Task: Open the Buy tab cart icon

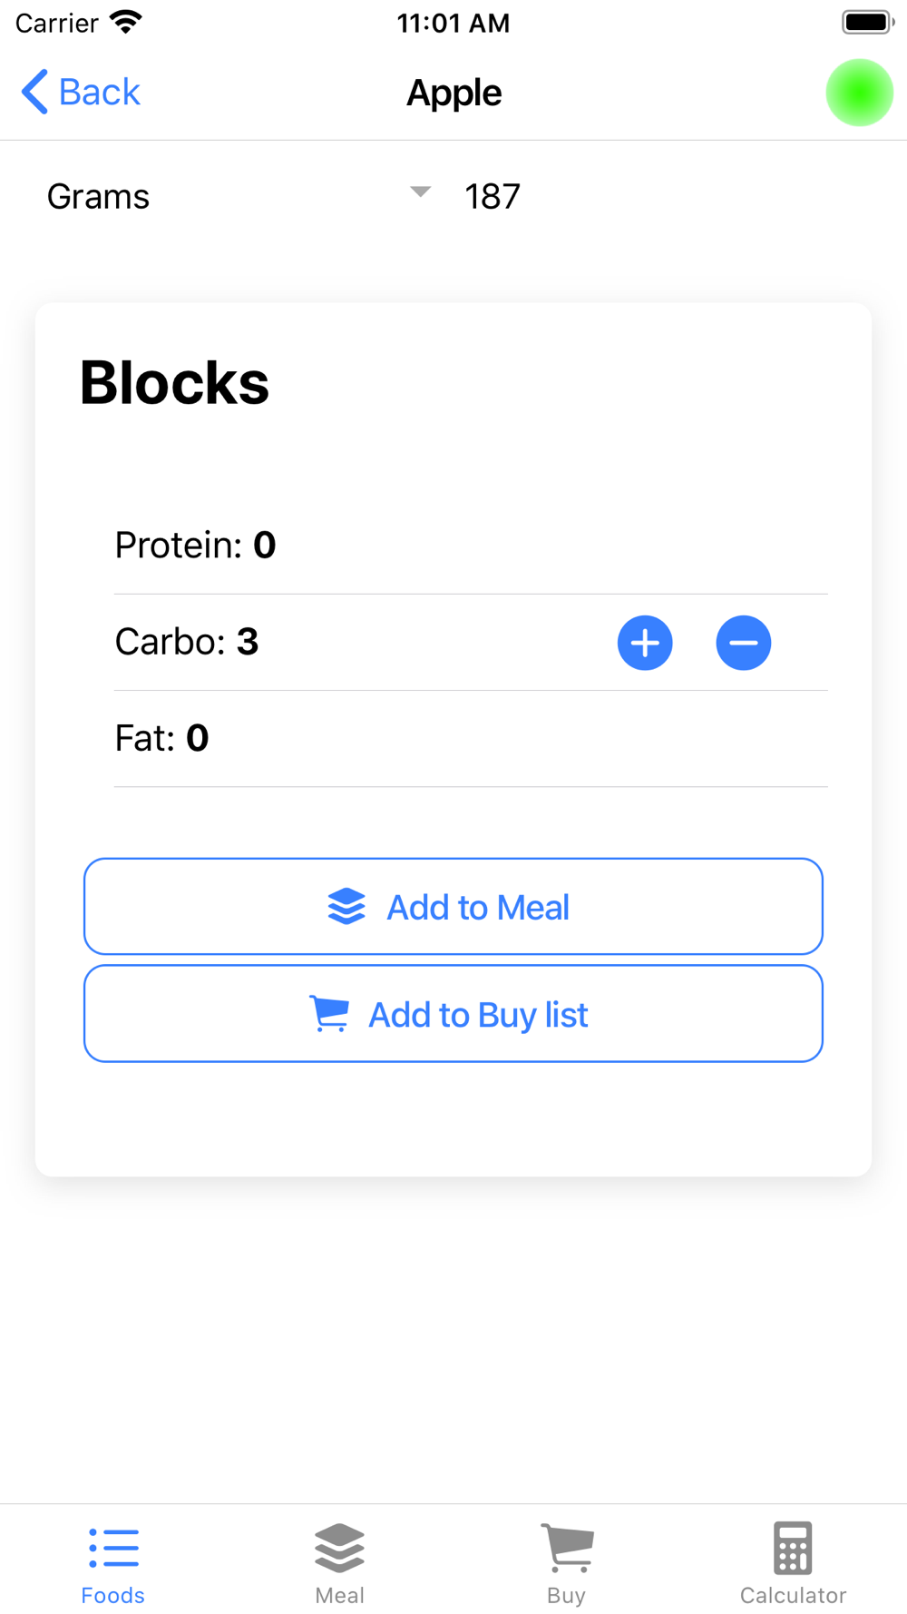Action: click(568, 1547)
